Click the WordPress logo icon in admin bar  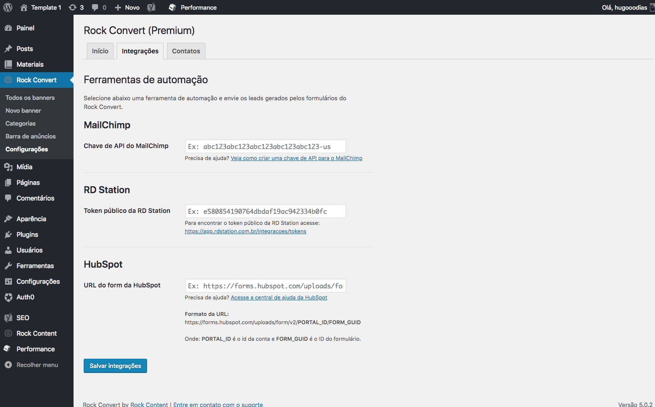point(8,7)
